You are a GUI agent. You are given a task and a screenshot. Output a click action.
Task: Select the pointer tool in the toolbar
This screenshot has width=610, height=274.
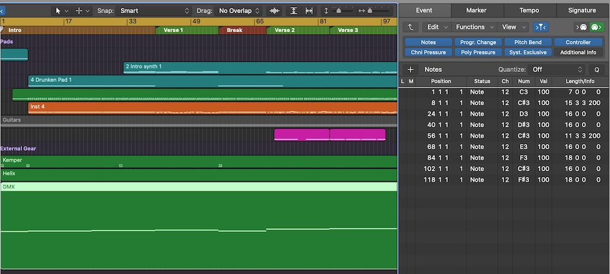58,11
